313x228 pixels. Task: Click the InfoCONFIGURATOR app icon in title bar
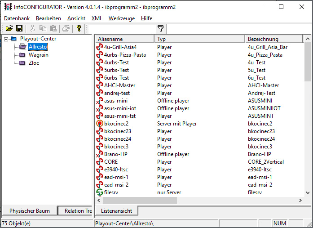coord(8,7)
